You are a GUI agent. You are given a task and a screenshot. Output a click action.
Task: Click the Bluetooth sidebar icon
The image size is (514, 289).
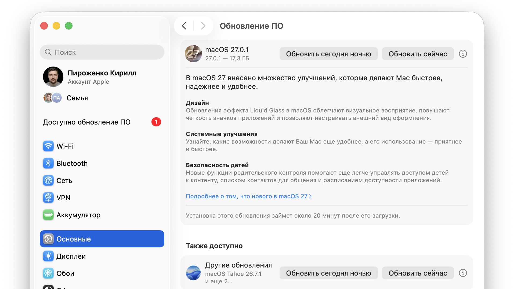point(48,163)
